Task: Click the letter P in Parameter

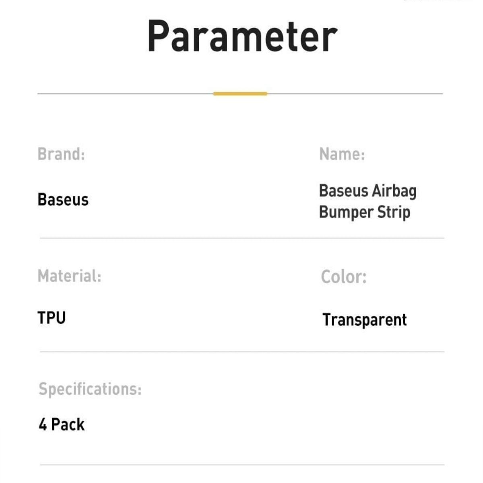Action: [158, 37]
